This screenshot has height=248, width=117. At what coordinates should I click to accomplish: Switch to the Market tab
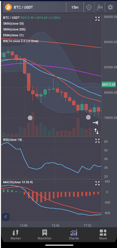15,235
